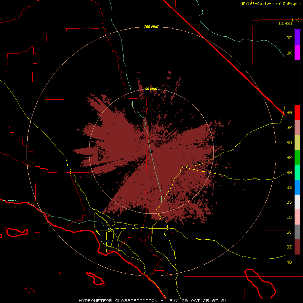Click the 50 NMI range ring label
The image size is (303, 303).
pyautogui.click(x=151, y=89)
